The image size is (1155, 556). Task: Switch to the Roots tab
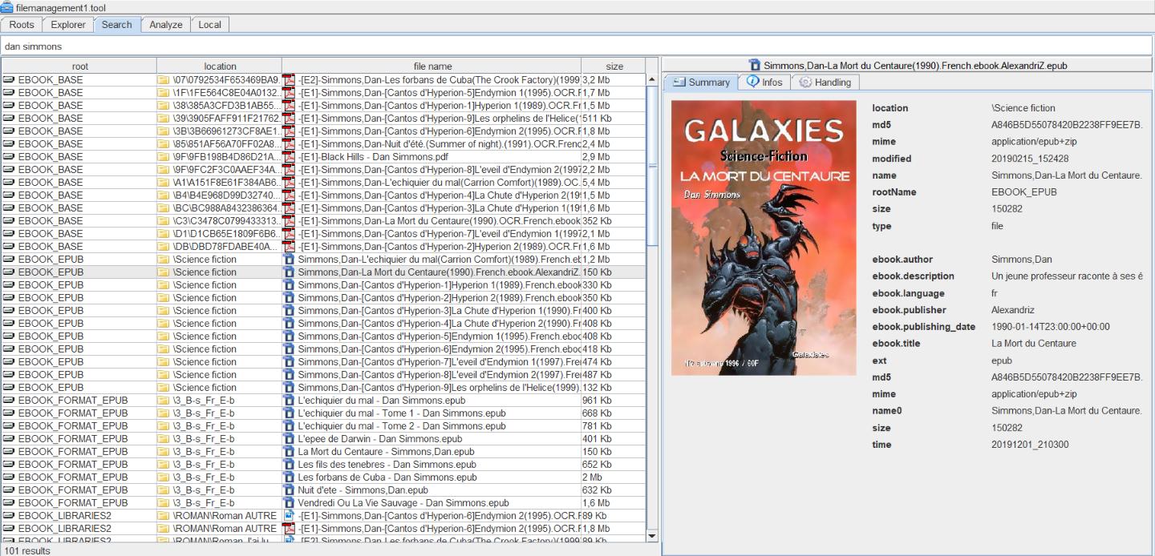22,25
